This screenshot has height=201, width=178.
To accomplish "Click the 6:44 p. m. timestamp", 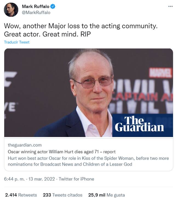I will click(x=14, y=179).
